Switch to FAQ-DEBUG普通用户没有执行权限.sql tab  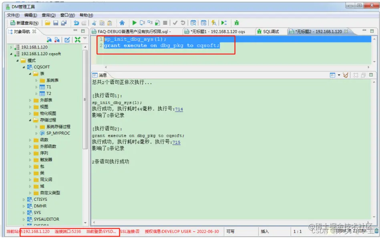click(x=131, y=32)
